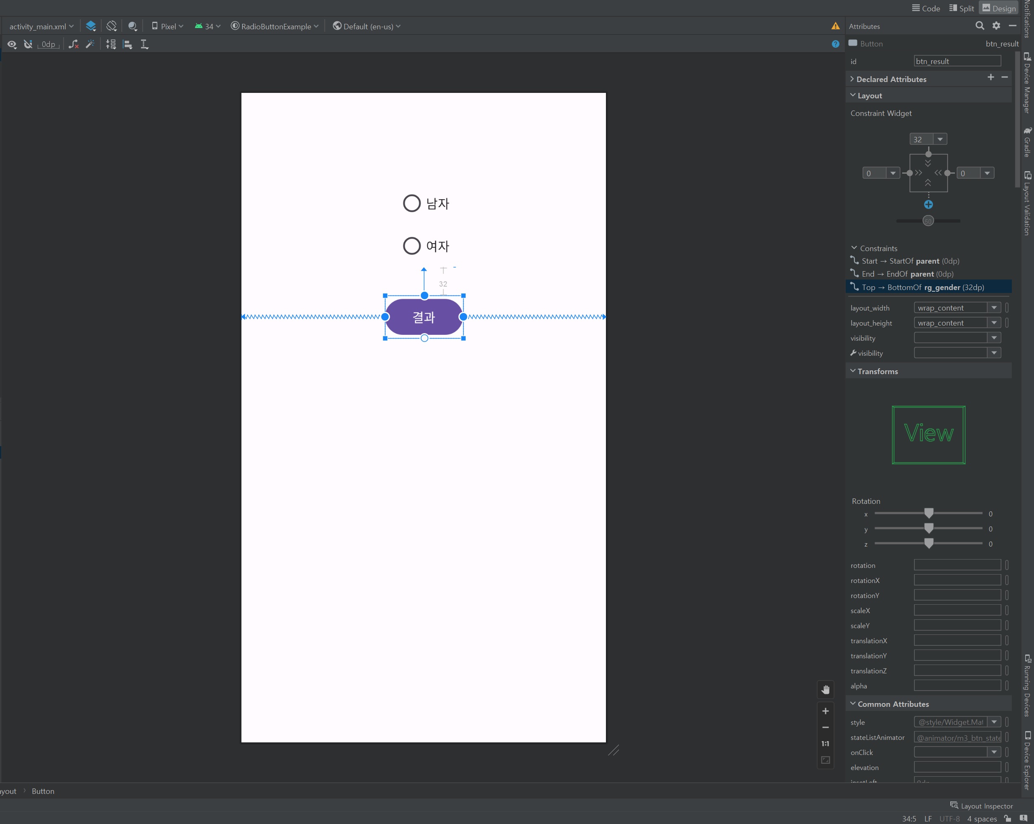Click the Align toolbar icon
1034x824 pixels.
128,44
